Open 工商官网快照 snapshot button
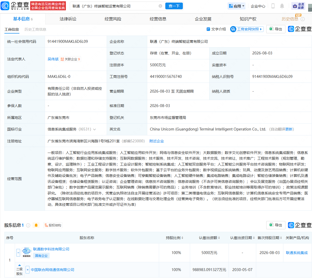The width and height of the screenshot is (312, 278). coord(247,29)
